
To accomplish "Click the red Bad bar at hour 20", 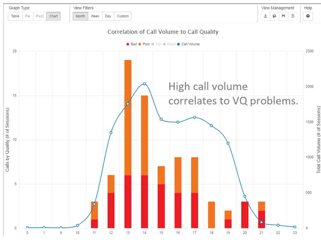I will (x=245, y=215).
